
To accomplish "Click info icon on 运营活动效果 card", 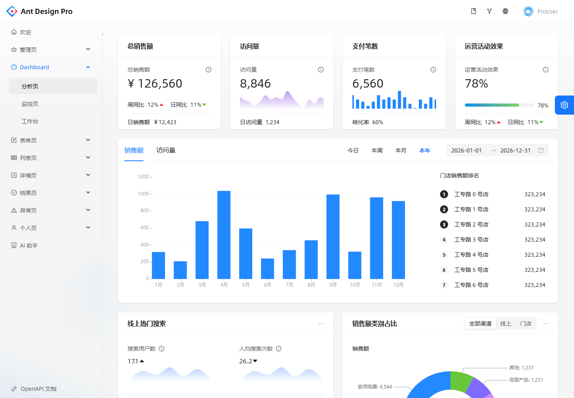I will point(546,70).
